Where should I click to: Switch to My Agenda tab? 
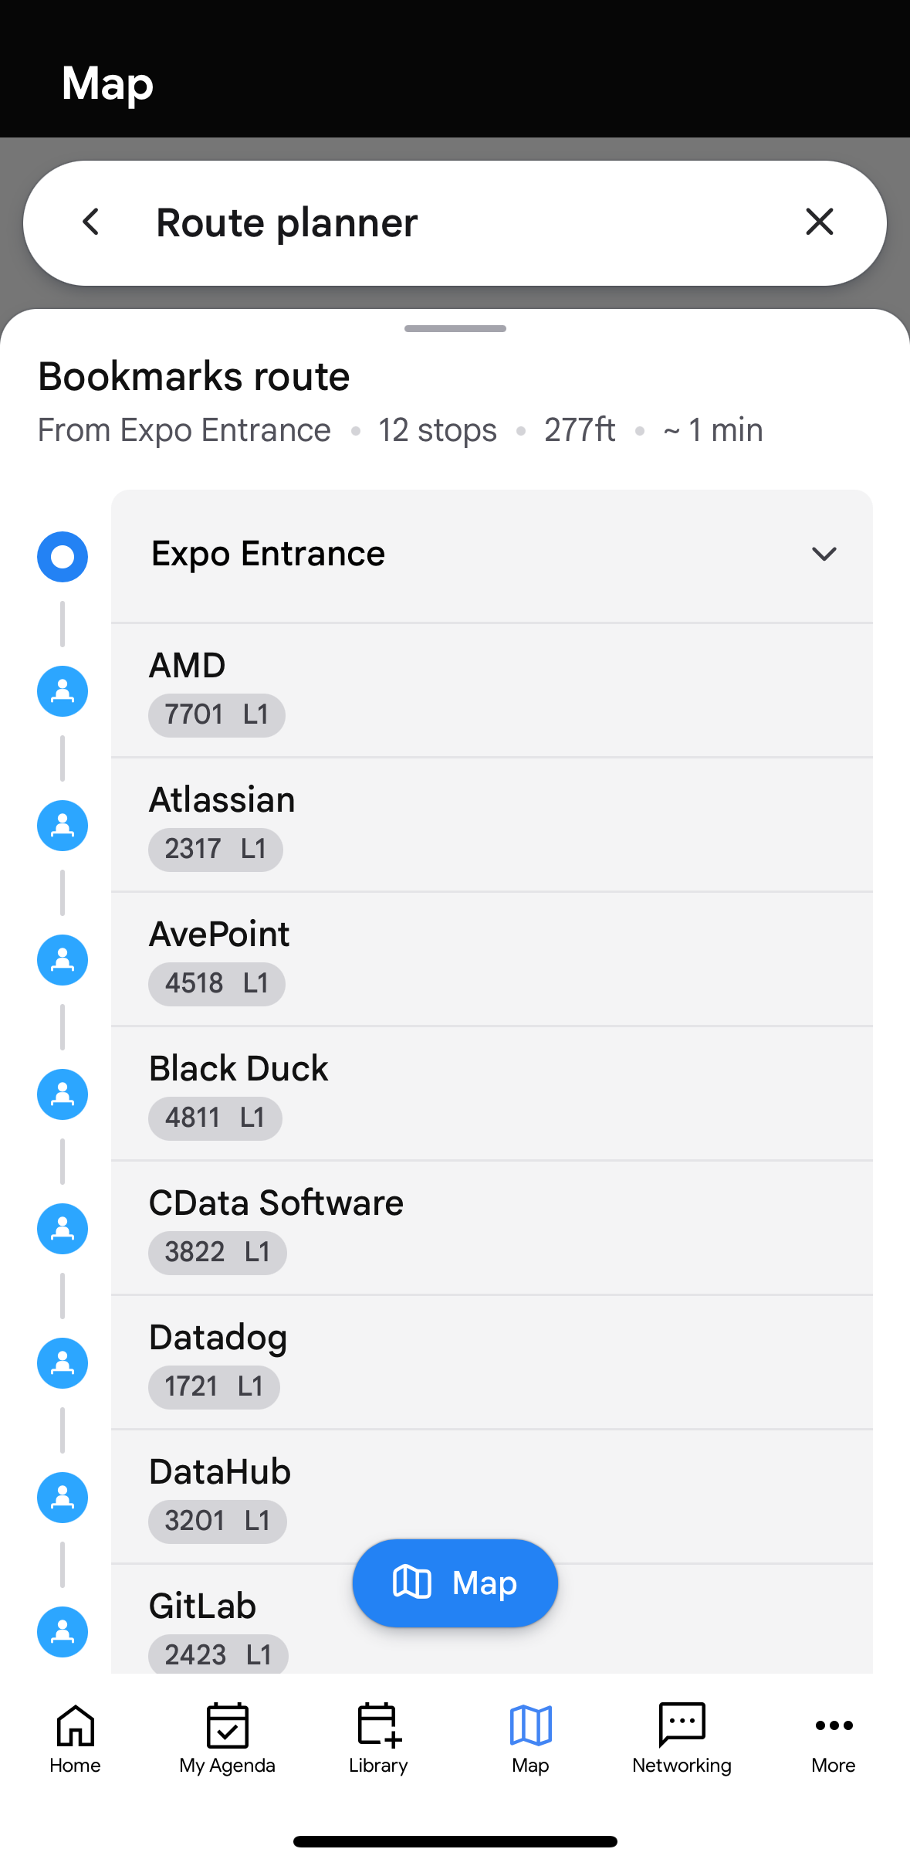click(227, 1738)
